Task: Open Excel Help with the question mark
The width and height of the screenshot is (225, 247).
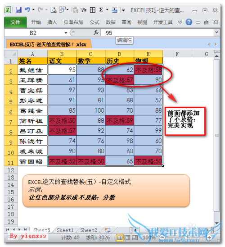Action: tap(189, 22)
